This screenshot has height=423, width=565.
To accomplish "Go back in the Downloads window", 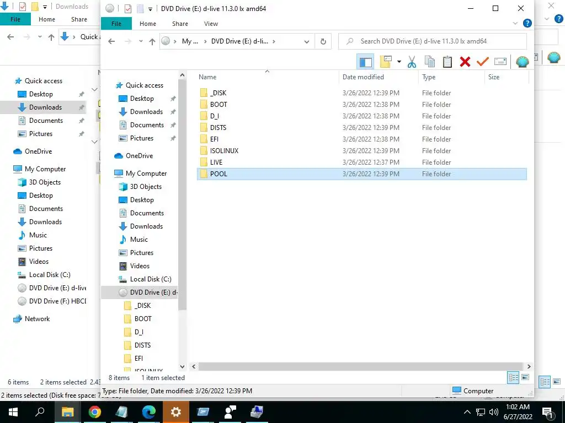I will [10, 37].
